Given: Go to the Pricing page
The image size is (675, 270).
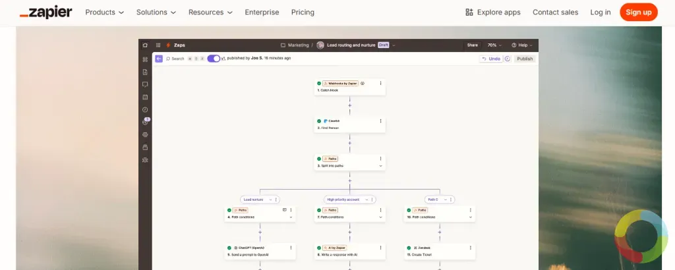Looking at the screenshot, I should tap(303, 13).
